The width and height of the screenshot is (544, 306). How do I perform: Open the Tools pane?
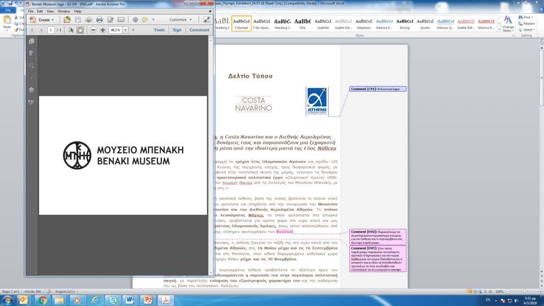point(159,30)
